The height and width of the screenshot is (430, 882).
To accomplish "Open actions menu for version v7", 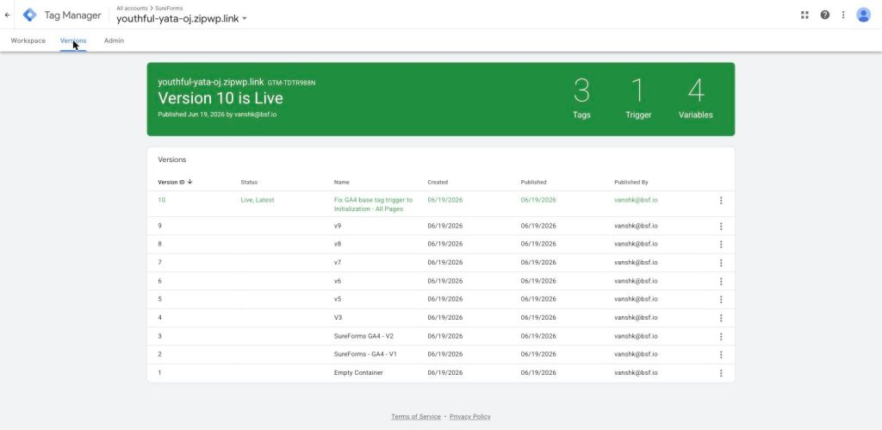I will click(x=721, y=263).
